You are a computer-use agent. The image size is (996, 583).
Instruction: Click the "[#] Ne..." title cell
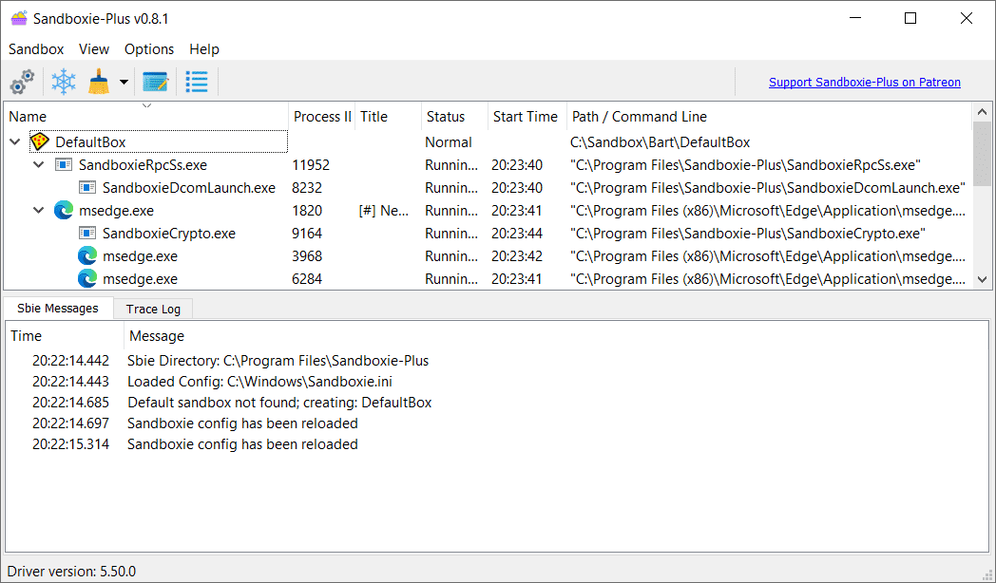[x=383, y=211]
